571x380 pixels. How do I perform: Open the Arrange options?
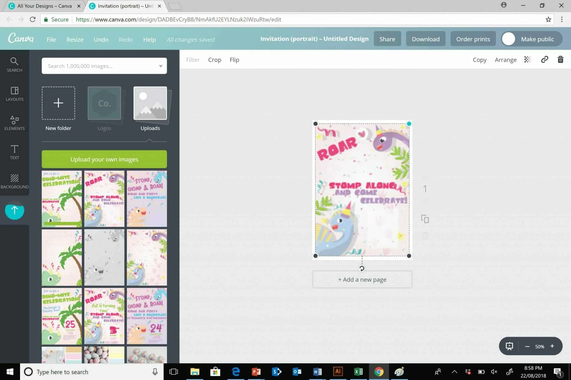click(x=505, y=60)
